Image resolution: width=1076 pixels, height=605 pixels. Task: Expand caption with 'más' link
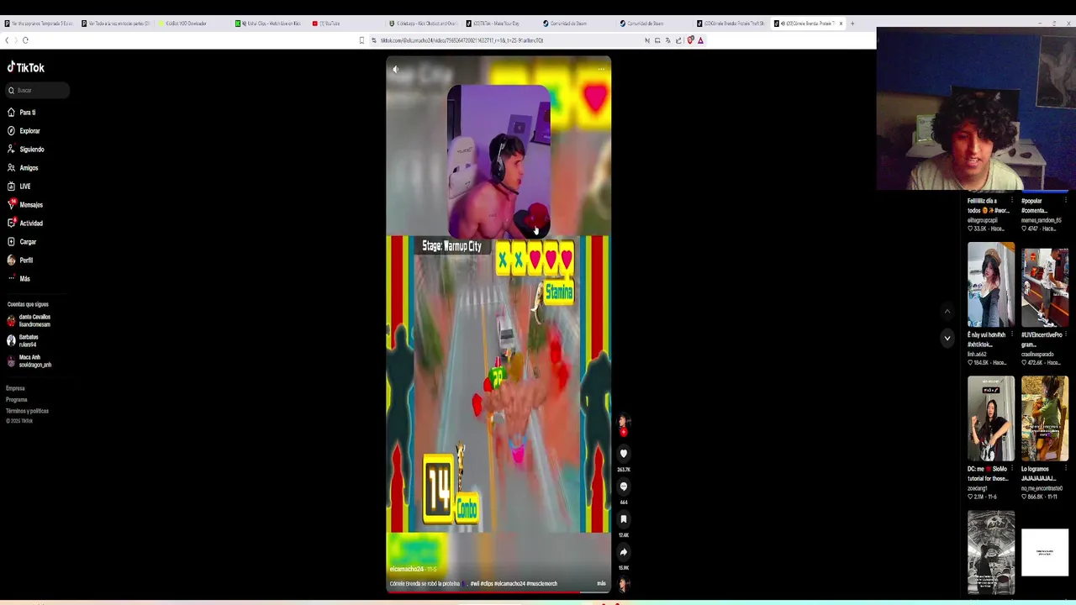pyautogui.click(x=601, y=583)
